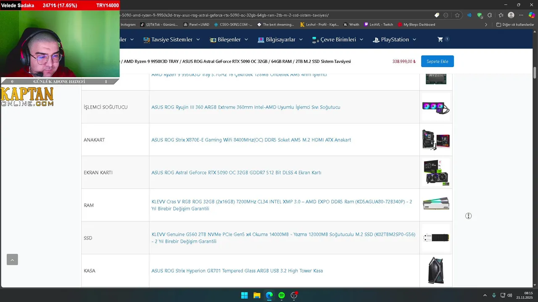Click the RTX 5090 graphics card thumbnail

[x=436, y=172]
